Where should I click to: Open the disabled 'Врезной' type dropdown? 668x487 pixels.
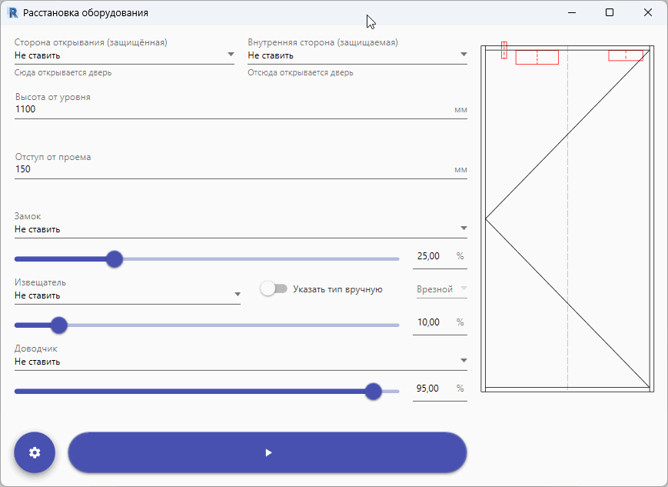click(442, 289)
